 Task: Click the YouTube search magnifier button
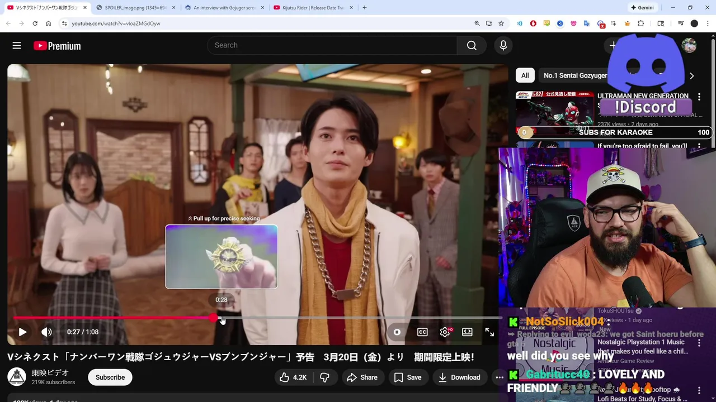click(x=472, y=45)
